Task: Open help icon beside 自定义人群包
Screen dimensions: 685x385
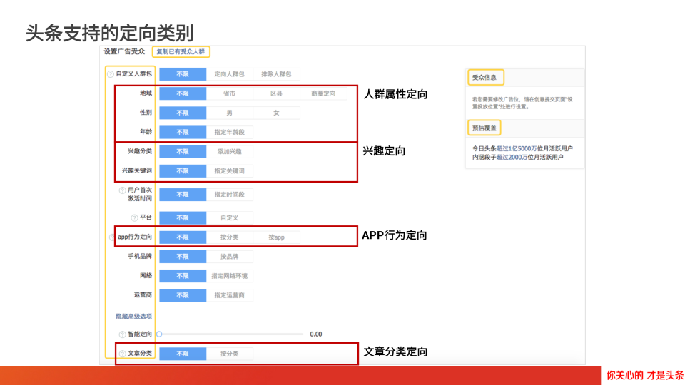Action: click(x=111, y=74)
